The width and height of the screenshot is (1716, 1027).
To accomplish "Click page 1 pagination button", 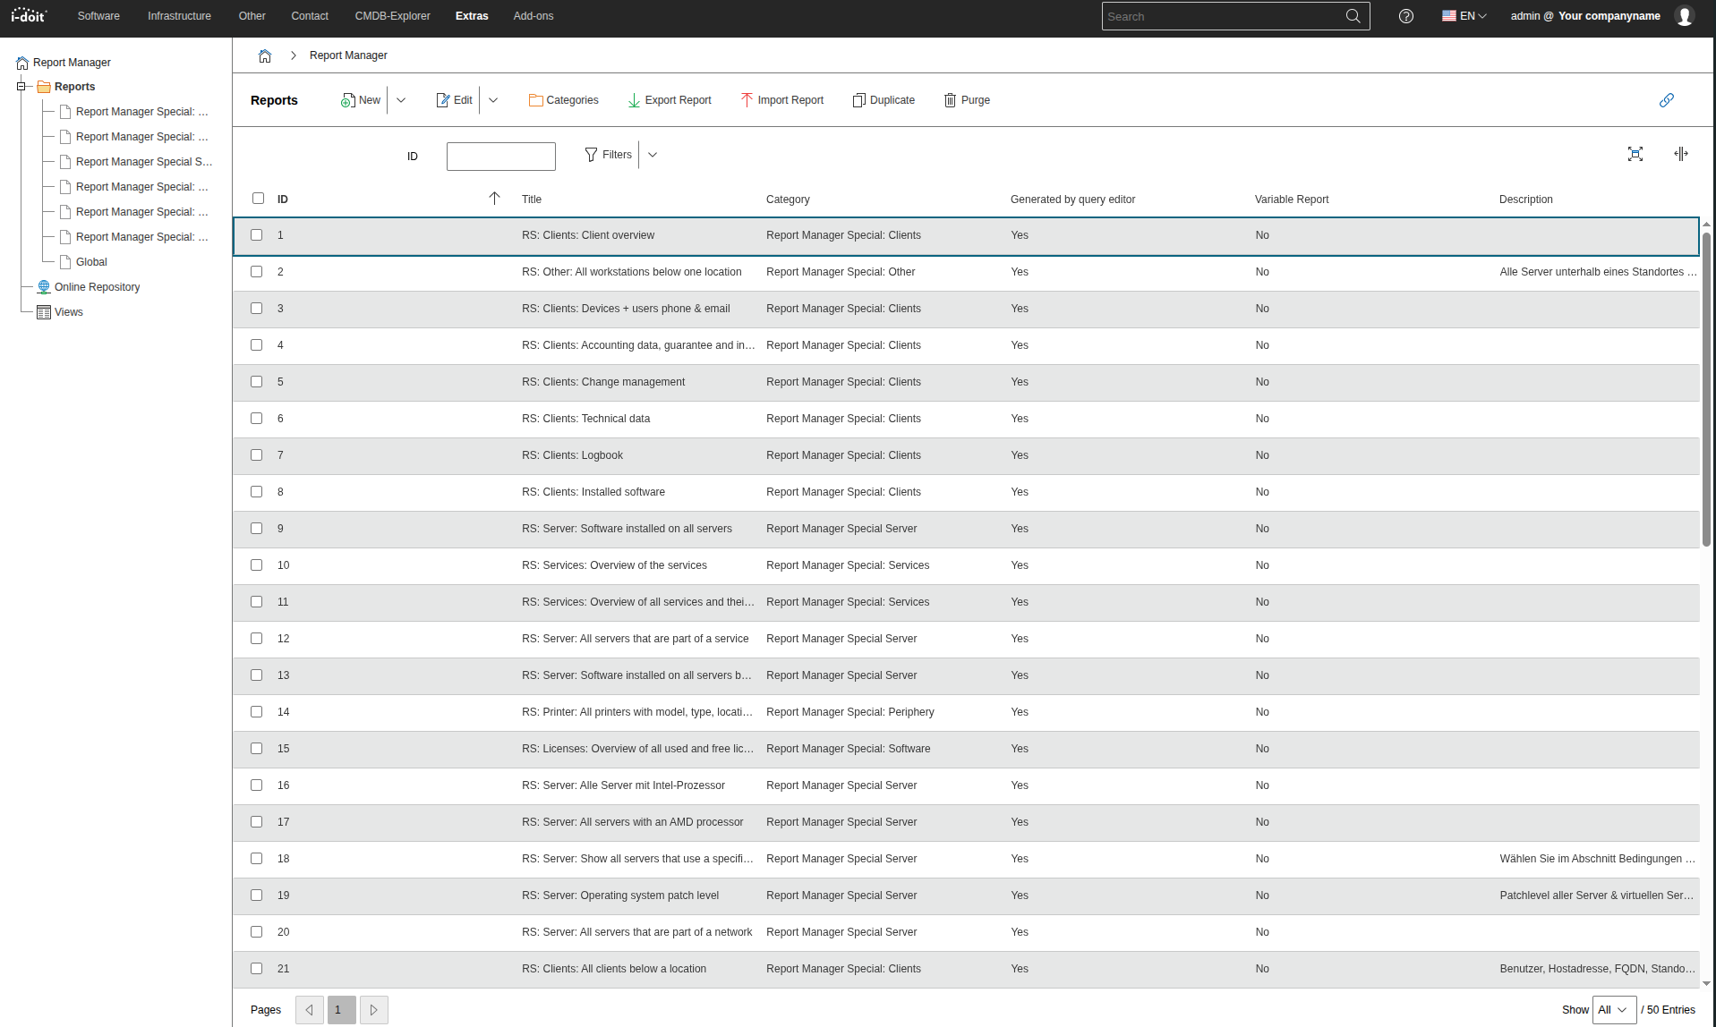I will (342, 1010).
